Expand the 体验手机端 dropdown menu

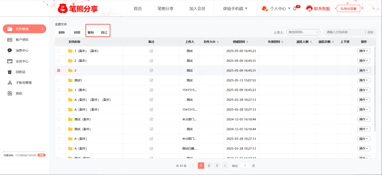tap(235, 9)
